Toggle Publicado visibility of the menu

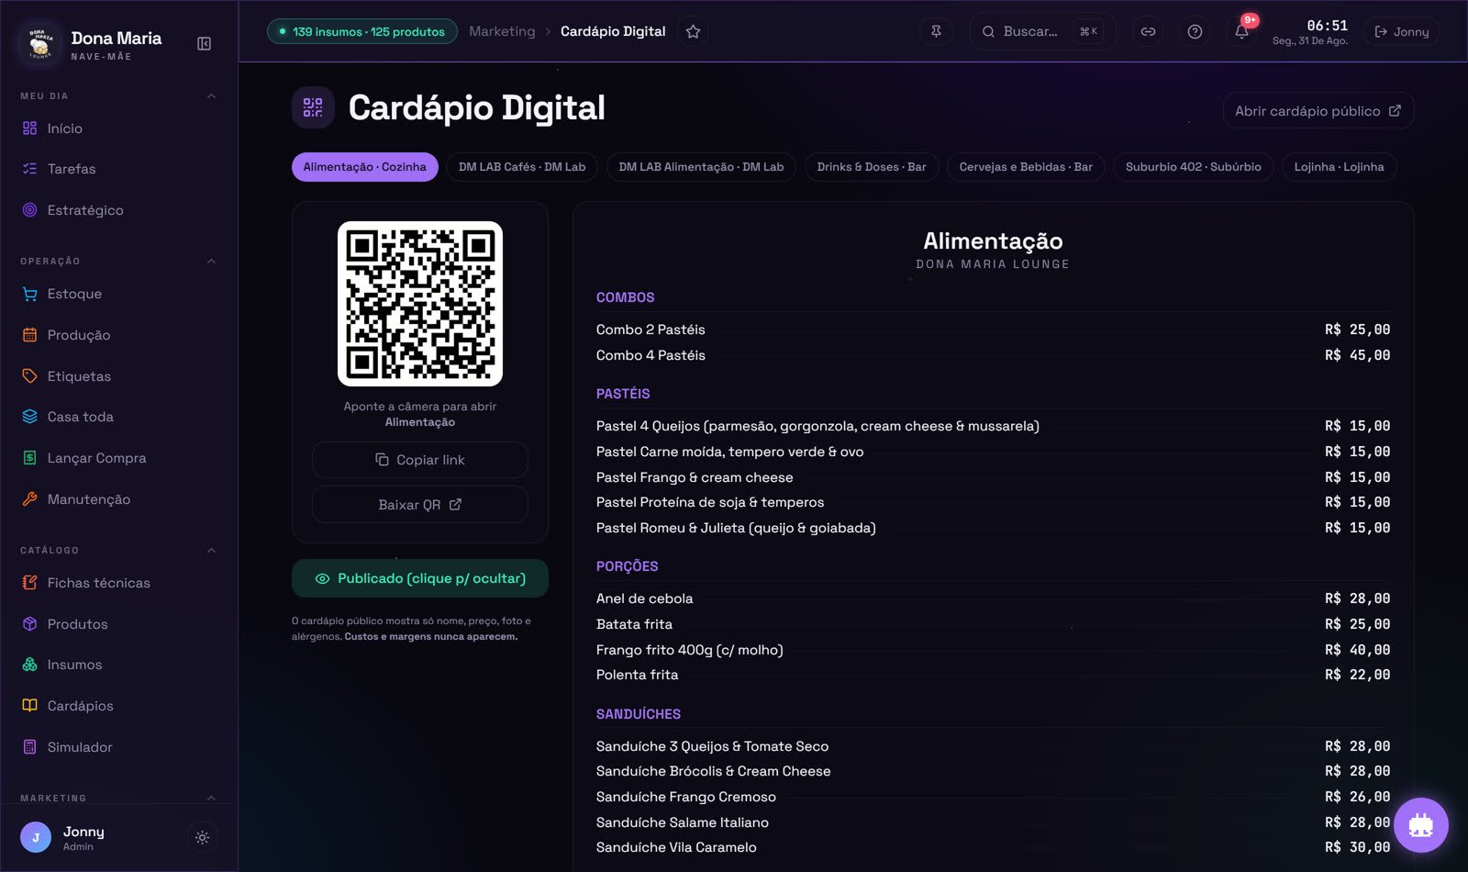420,578
